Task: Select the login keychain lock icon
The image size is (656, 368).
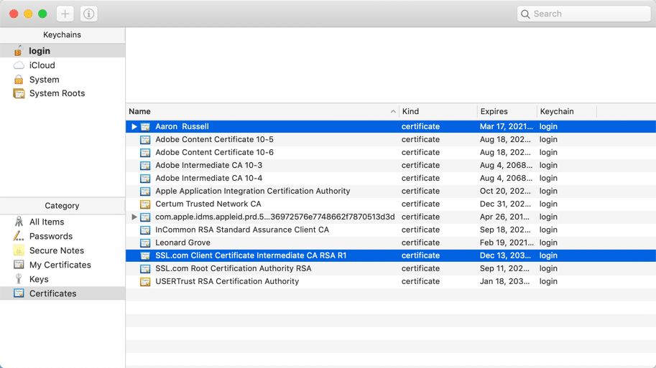Action: (19, 51)
